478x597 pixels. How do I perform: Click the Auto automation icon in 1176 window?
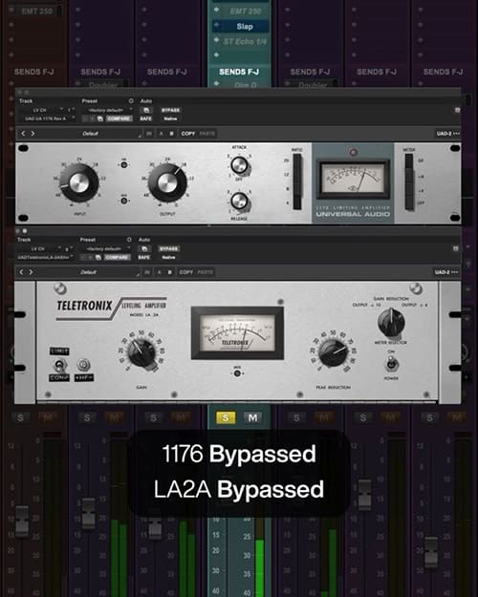tap(146, 111)
